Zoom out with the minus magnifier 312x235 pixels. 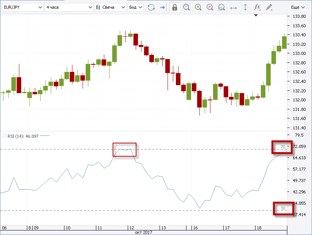(210, 7)
